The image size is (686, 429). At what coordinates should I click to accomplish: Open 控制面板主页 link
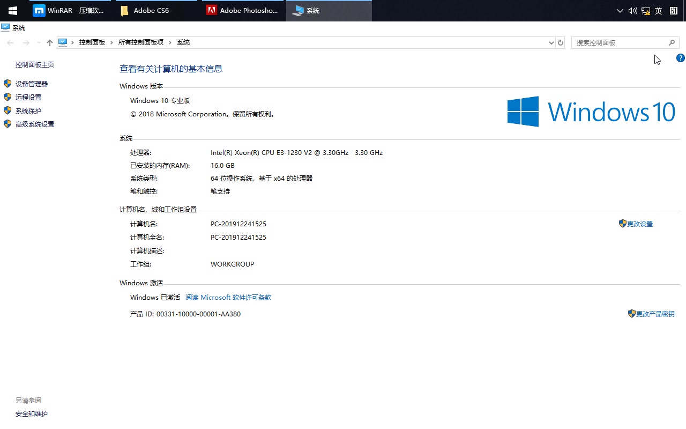(x=35, y=65)
